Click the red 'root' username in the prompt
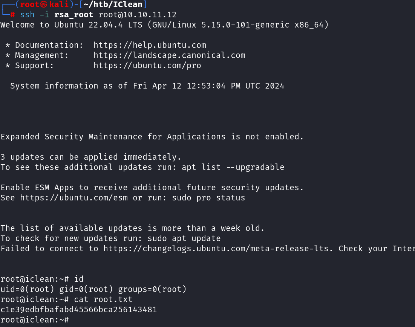This screenshot has height=327, width=415. coord(30,5)
